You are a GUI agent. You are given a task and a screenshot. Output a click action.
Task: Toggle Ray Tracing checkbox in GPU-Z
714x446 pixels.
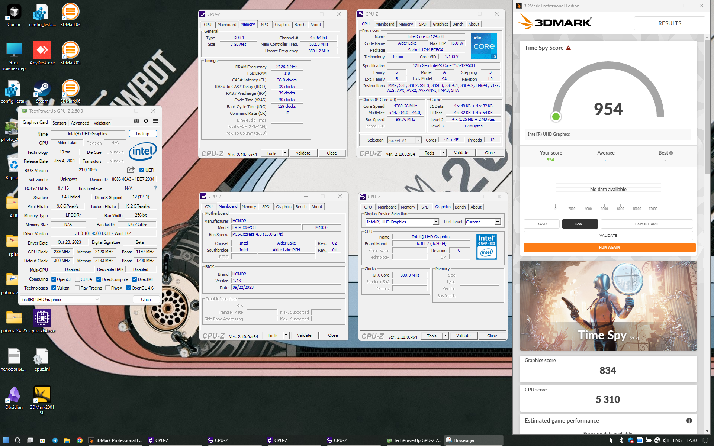[x=77, y=288]
